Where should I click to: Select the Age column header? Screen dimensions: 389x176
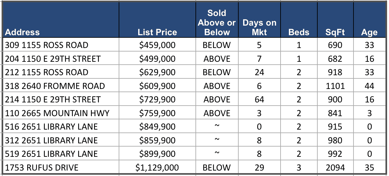pos(369,32)
